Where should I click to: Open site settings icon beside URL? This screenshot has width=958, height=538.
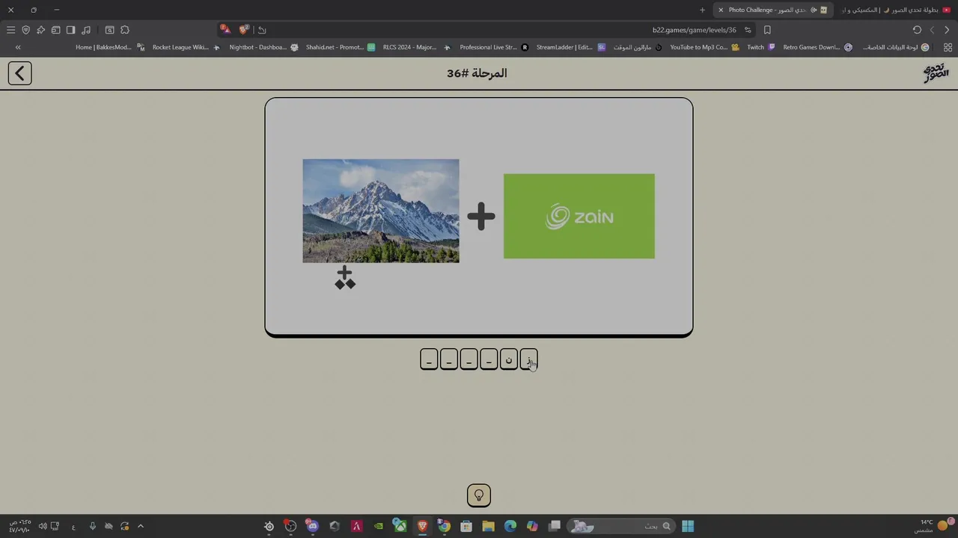(748, 30)
